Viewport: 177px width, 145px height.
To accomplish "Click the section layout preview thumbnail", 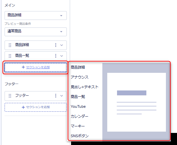I will [137, 102].
